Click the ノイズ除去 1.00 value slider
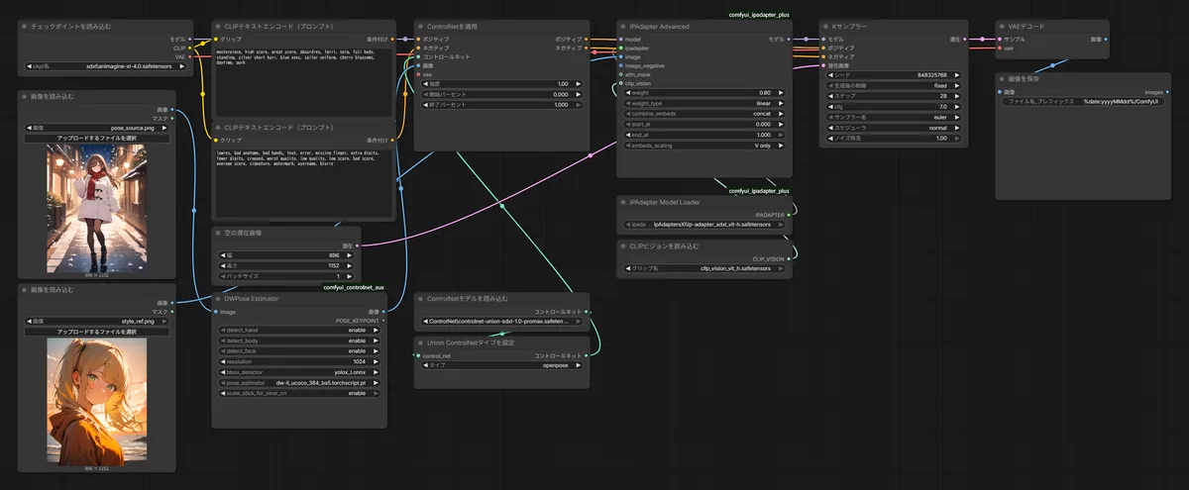 892,138
